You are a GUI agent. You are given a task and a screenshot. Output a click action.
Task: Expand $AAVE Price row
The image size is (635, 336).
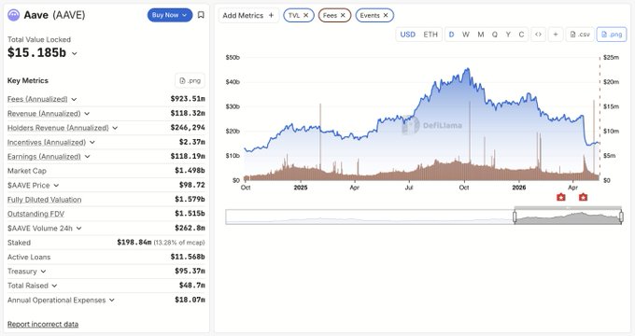pyautogui.click(x=56, y=186)
